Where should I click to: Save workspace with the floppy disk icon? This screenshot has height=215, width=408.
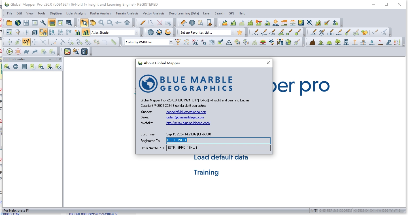pyautogui.click(x=26, y=23)
